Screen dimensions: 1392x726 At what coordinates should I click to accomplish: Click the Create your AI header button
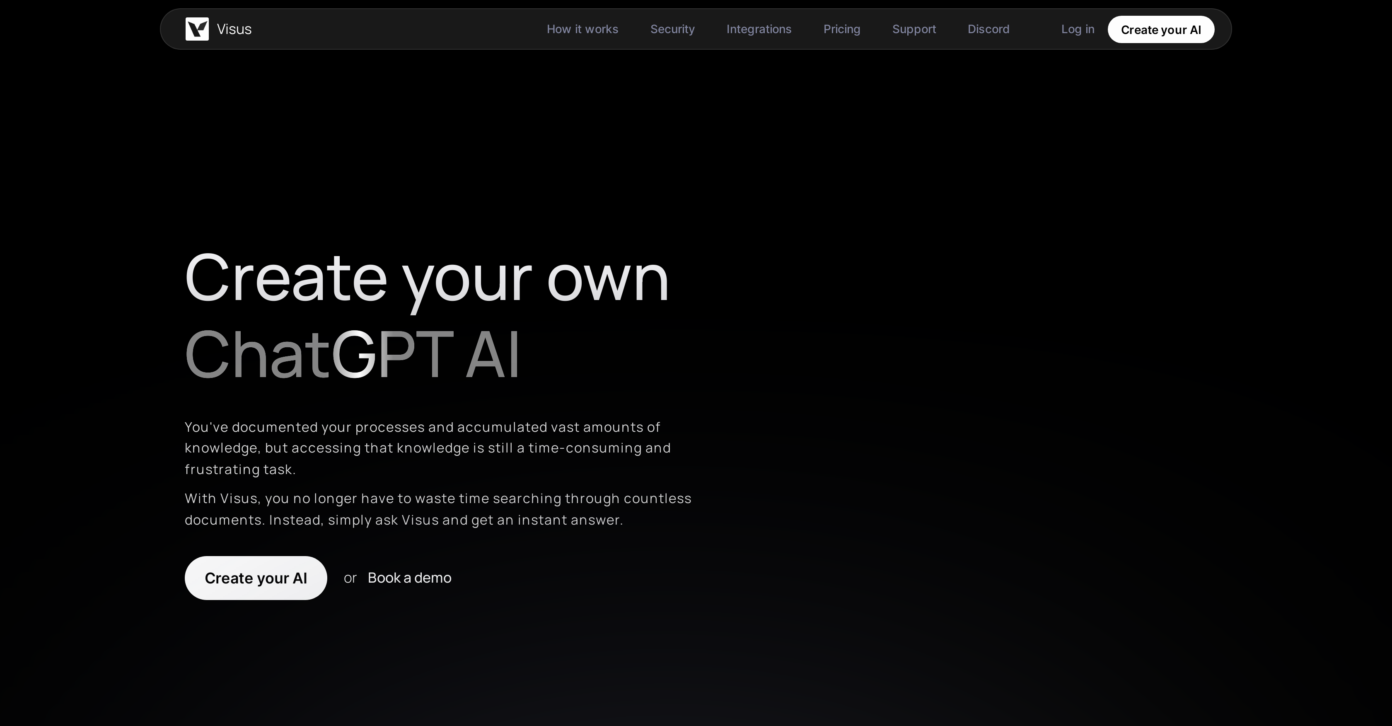point(1161,29)
